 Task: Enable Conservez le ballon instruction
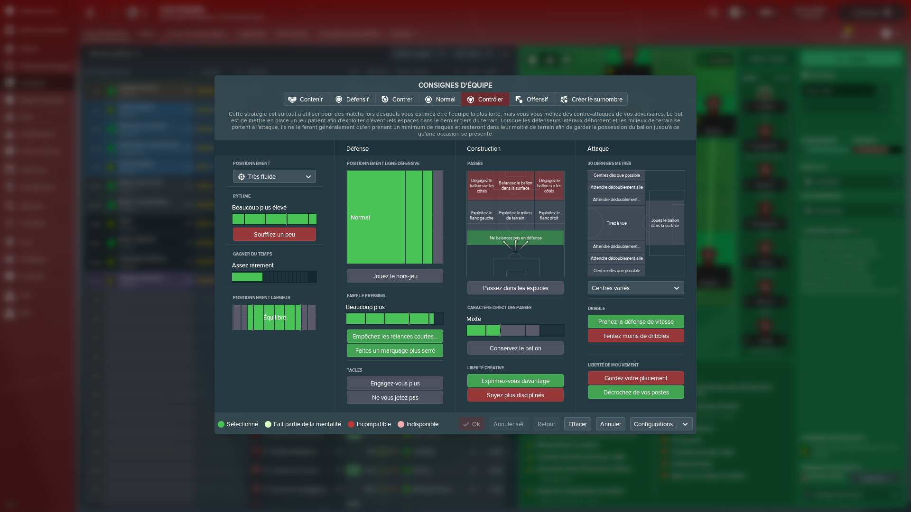pyautogui.click(x=515, y=348)
